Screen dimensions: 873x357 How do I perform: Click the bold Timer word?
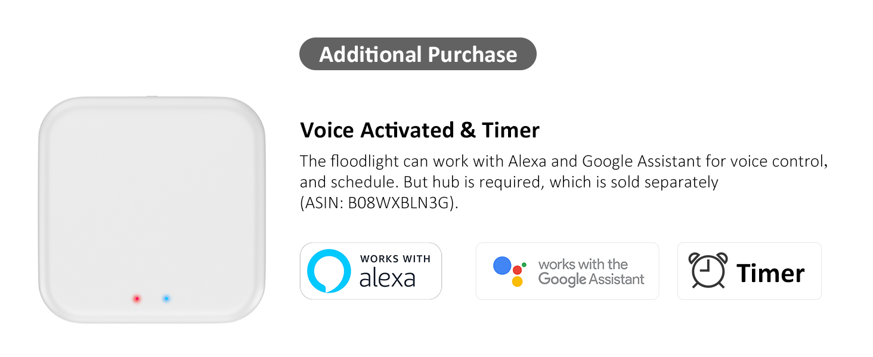[x=770, y=273]
